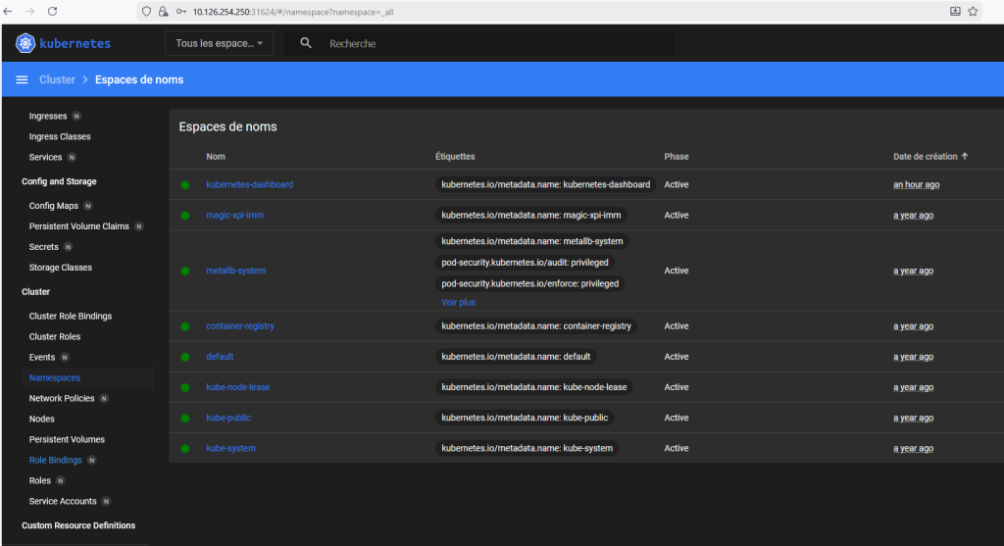Expand 'Voir plus' labels for metallb-system
The image size is (1004, 546).
(x=458, y=302)
